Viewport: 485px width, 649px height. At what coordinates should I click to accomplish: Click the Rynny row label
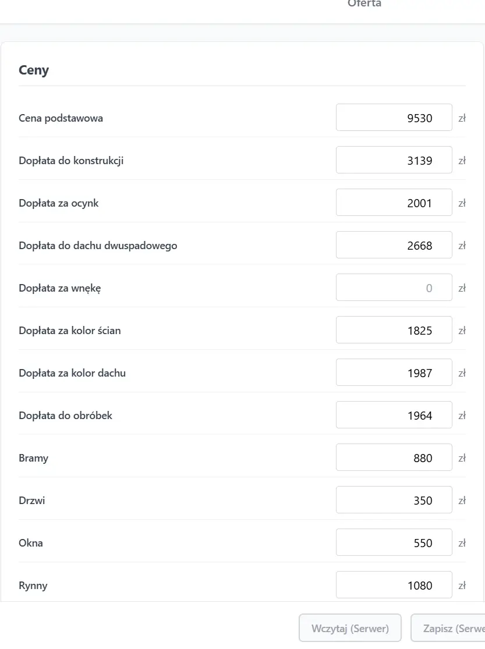tap(33, 586)
